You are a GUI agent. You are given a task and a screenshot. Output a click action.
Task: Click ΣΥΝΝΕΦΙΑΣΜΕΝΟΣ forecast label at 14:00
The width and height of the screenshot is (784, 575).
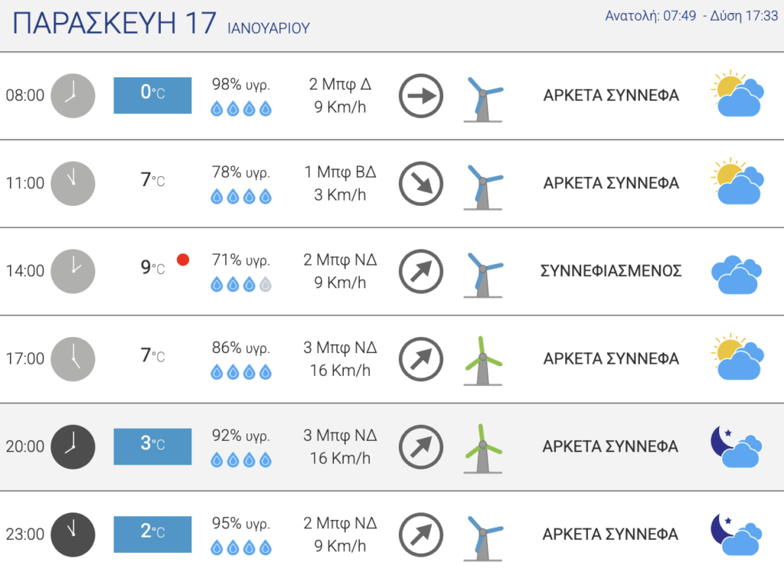(x=611, y=271)
